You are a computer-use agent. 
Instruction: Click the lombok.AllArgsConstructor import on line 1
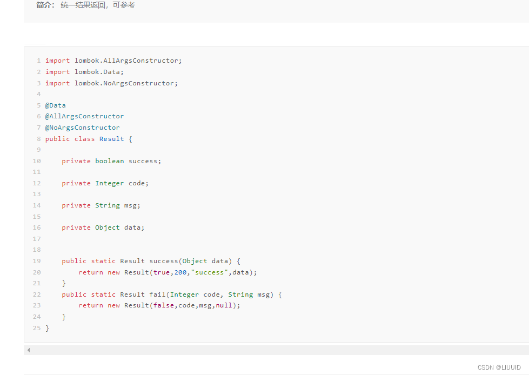[113, 60]
